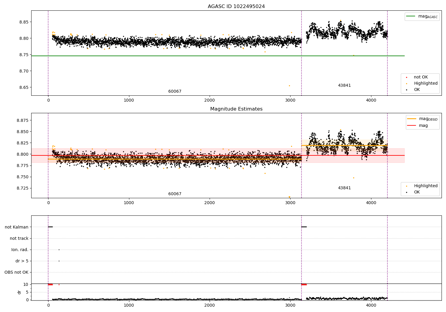
Task: Select the OK marker in top plot legend
Action: (x=406, y=90)
